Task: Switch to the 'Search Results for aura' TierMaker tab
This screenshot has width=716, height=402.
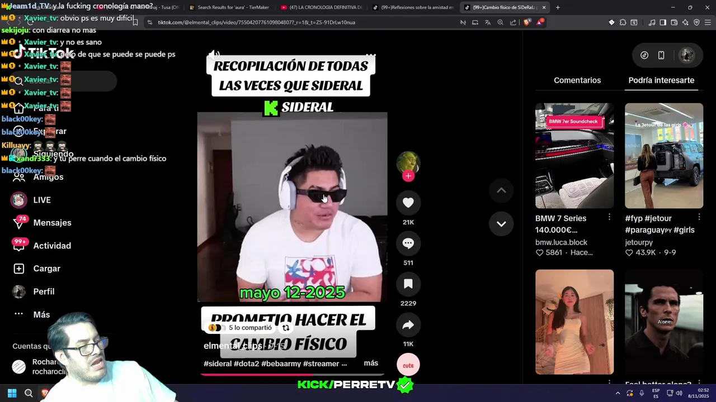Action: (229, 7)
